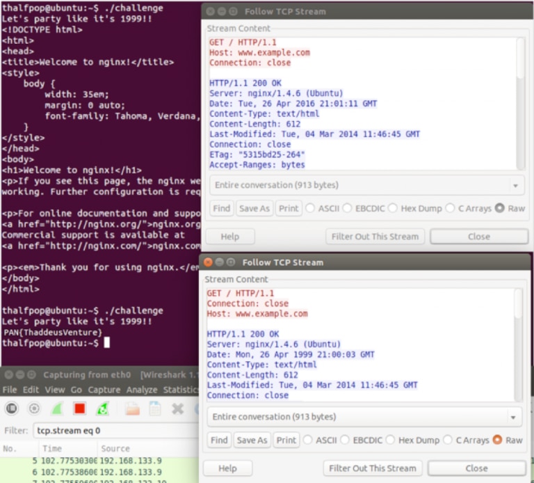534x483 pixels.
Task: Open Help in the 1999 stream window
Action: tap(228, 468)
